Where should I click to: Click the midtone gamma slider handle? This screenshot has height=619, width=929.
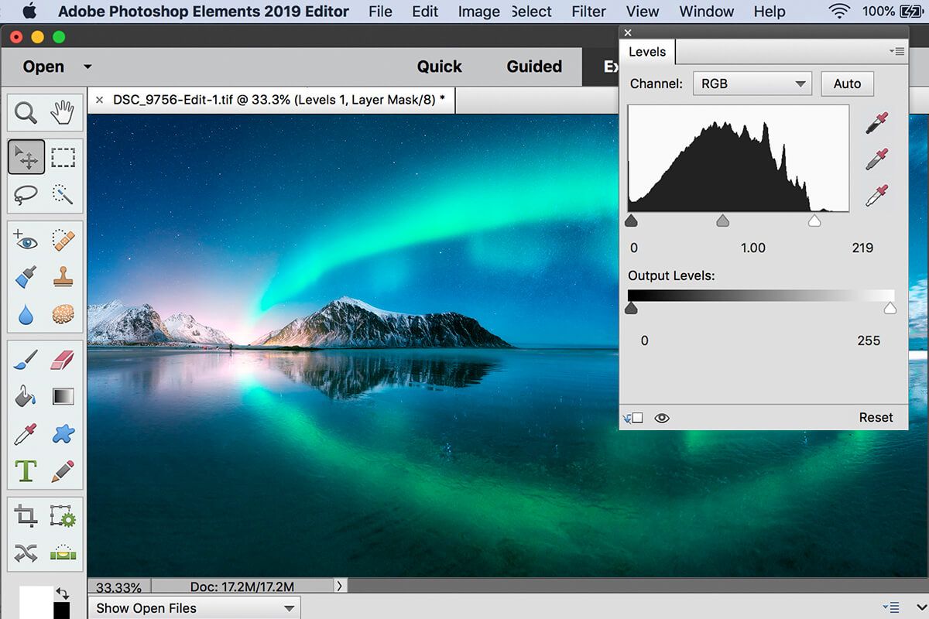point(722,221)
